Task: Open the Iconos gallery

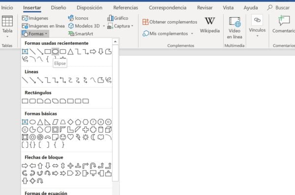Action: coord(78,18)
